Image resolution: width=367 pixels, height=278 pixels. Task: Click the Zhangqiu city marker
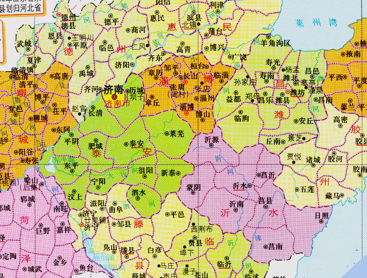click(152, 96)
